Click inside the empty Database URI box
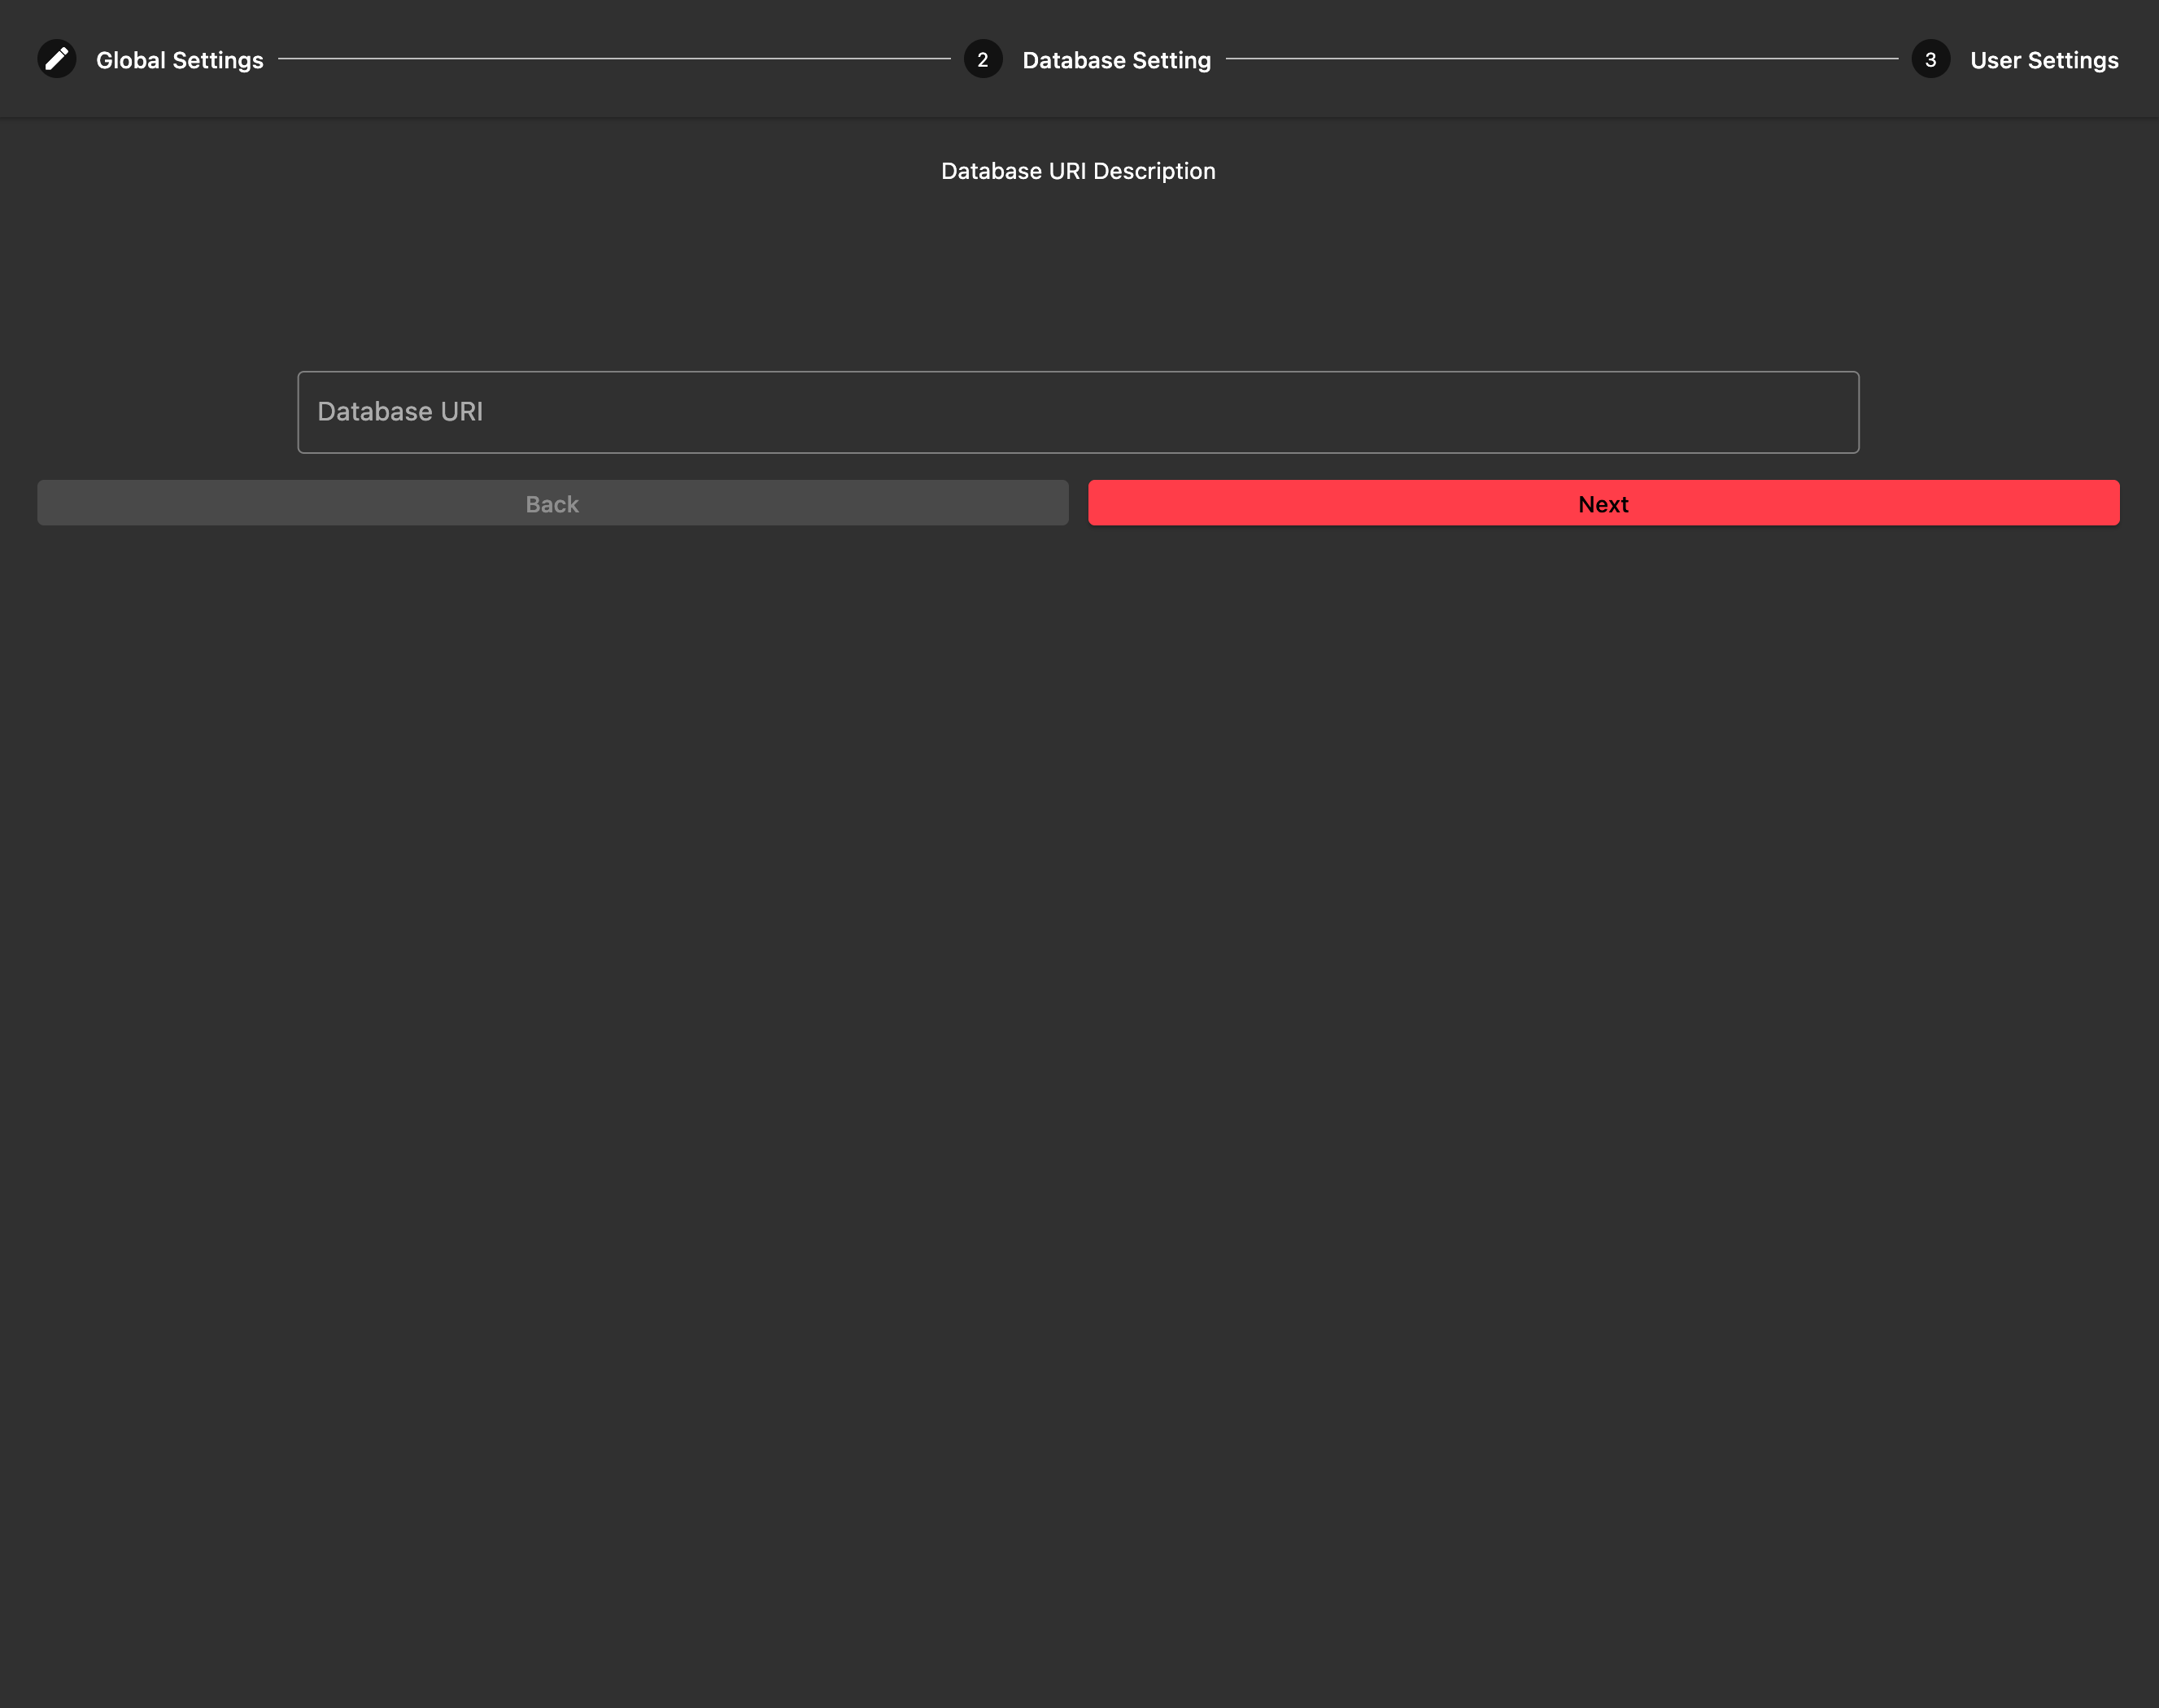2159x1708 pixels. coord(1078,411)
